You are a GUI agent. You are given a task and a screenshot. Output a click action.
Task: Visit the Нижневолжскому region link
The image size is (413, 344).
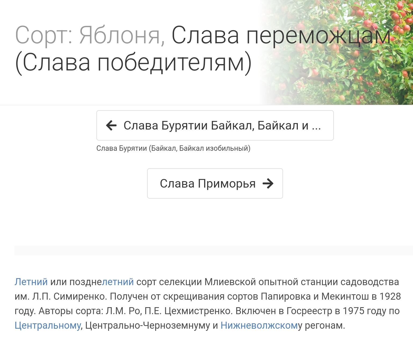pos(259,325)
